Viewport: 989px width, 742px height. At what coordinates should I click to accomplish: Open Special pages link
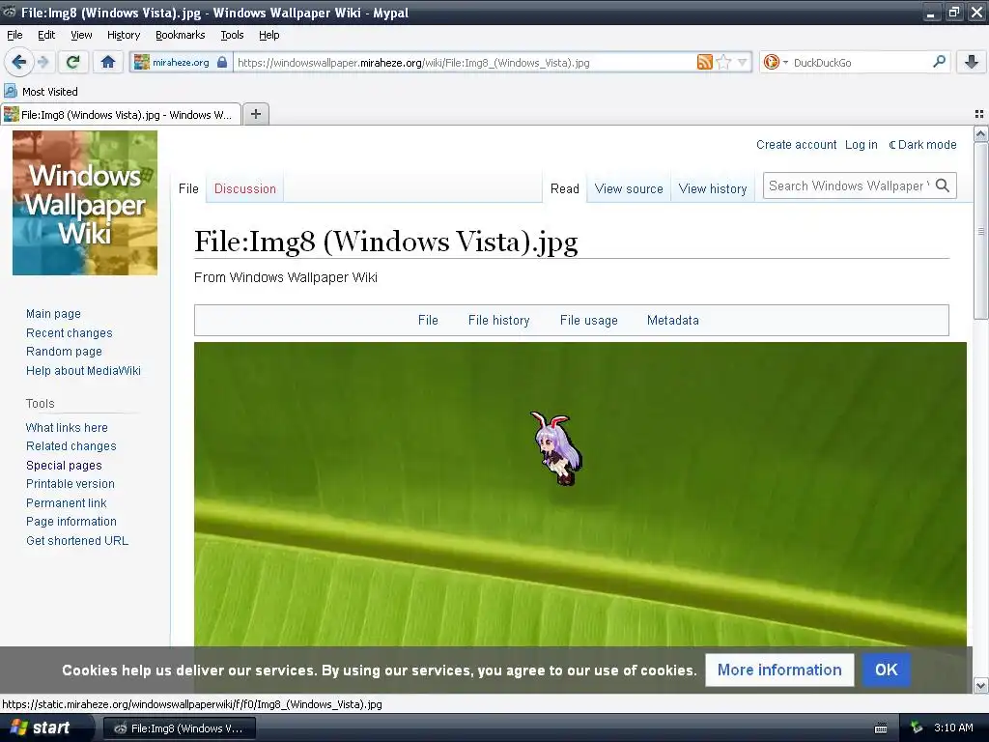click(x=64, y=465)
